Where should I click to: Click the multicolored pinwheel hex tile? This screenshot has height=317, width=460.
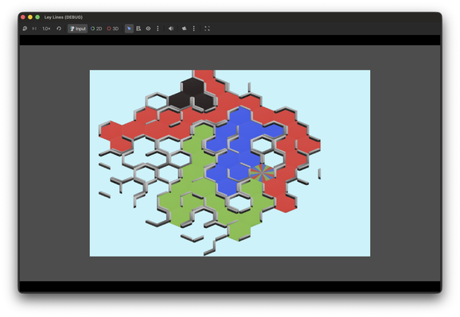pyautogui.click(x=262, y=173)
